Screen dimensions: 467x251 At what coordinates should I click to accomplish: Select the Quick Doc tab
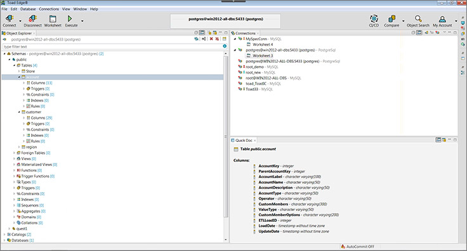coord(244,140)
